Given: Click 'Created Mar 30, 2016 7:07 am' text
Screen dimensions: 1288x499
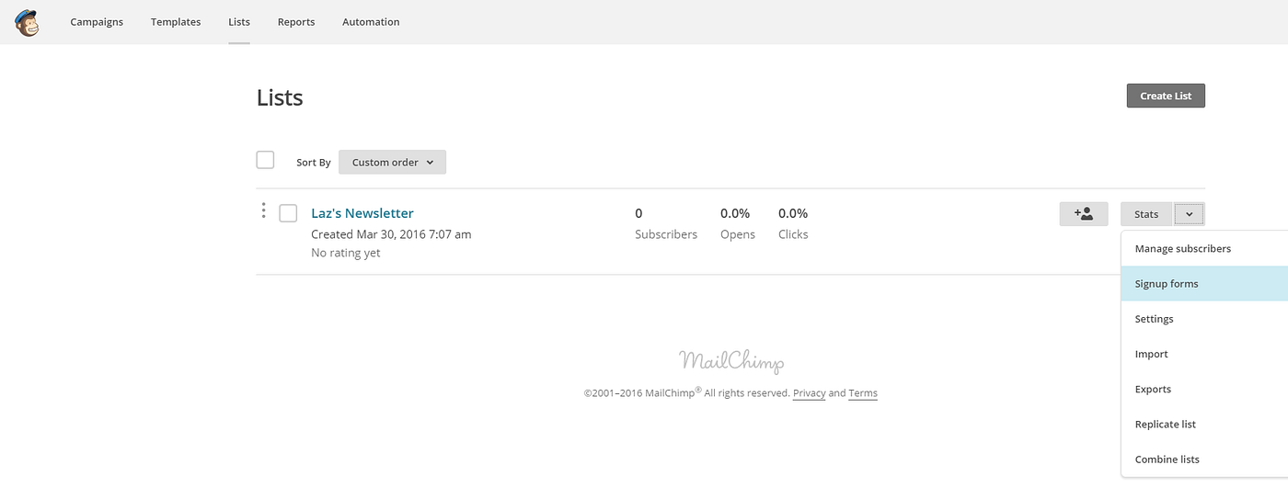Looking at the screenshot, I should pos(391,234).
